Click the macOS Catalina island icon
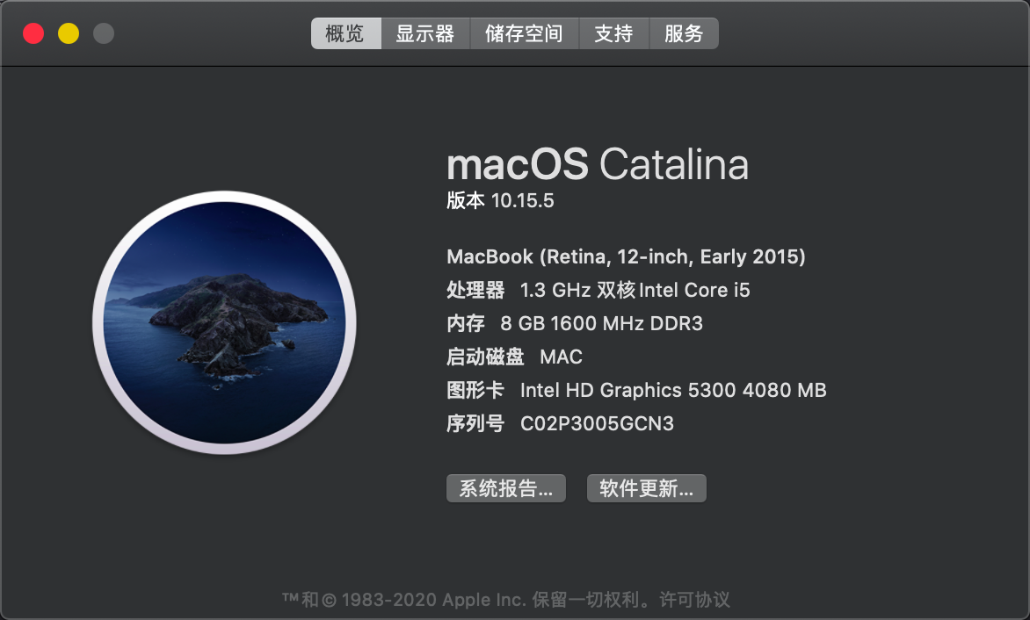This screenshot has height=620, width=1030. [225, 322]
